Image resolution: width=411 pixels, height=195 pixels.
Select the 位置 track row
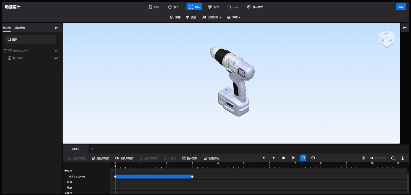[69, 182]
